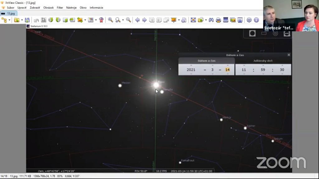Expand the Open folder dropdown arrow
319x179 pixels.
(x=22, y=20)
